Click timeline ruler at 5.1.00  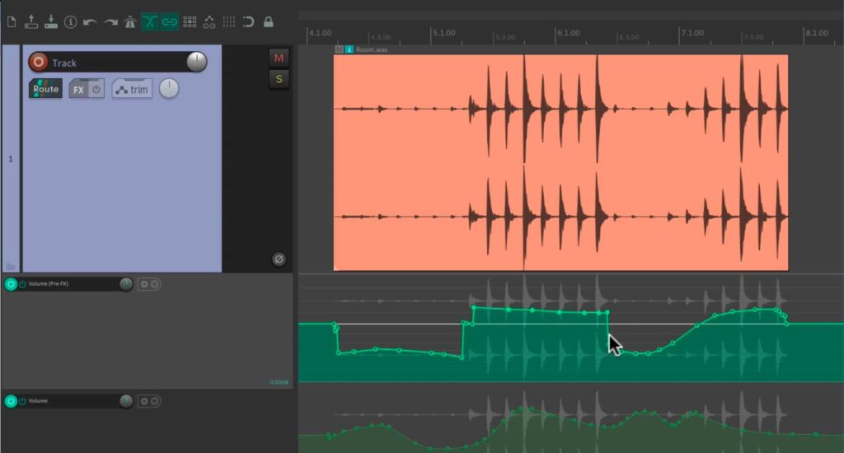444,33
